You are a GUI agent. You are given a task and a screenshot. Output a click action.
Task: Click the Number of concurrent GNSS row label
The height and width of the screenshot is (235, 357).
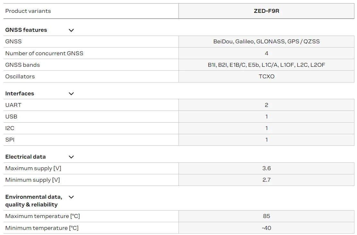[x=44, y=53]
